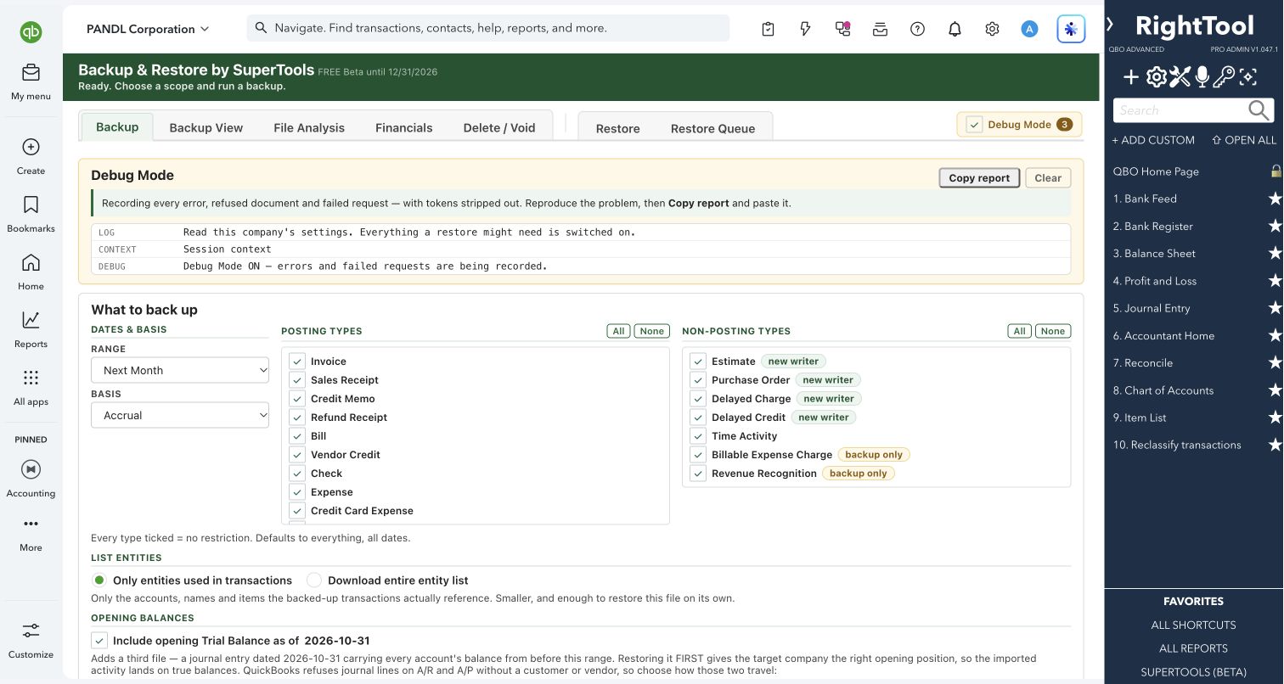Viewport: 1284px width, 684px height.
Task: Click the RightTool key icon
Action: pos(1224,78)
